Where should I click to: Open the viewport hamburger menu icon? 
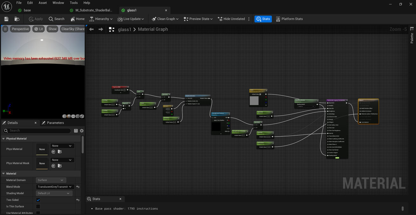pyautogui.click(x=5, y=29)
